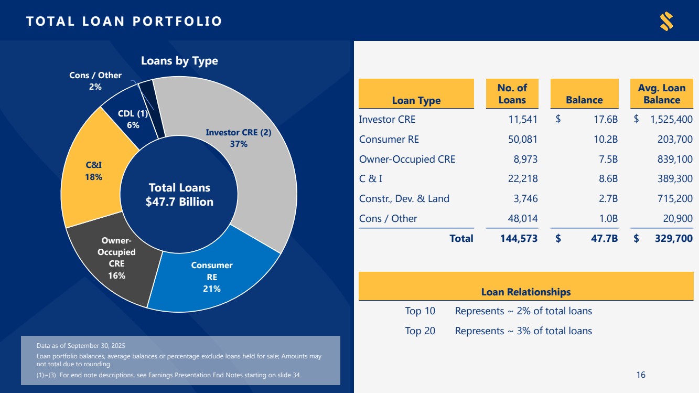Click the Consumer RE row label
699x393 pixels.
tap(389, 140)
